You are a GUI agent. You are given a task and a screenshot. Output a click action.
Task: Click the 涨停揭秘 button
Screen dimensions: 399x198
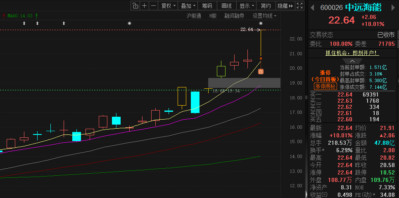326,86
